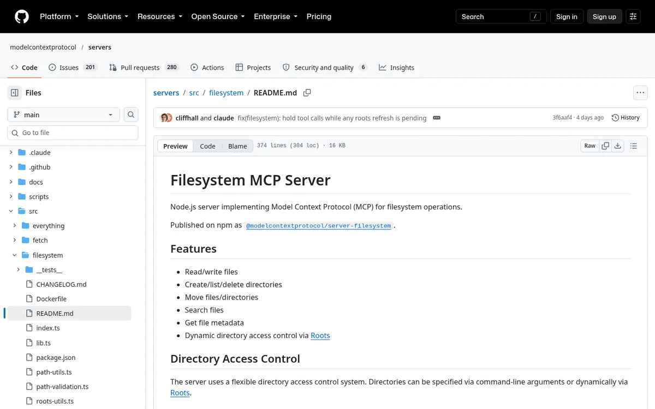Viewport: 655px width, 409px height.
Task: Open the outline list icon
Action: (634, 146)
